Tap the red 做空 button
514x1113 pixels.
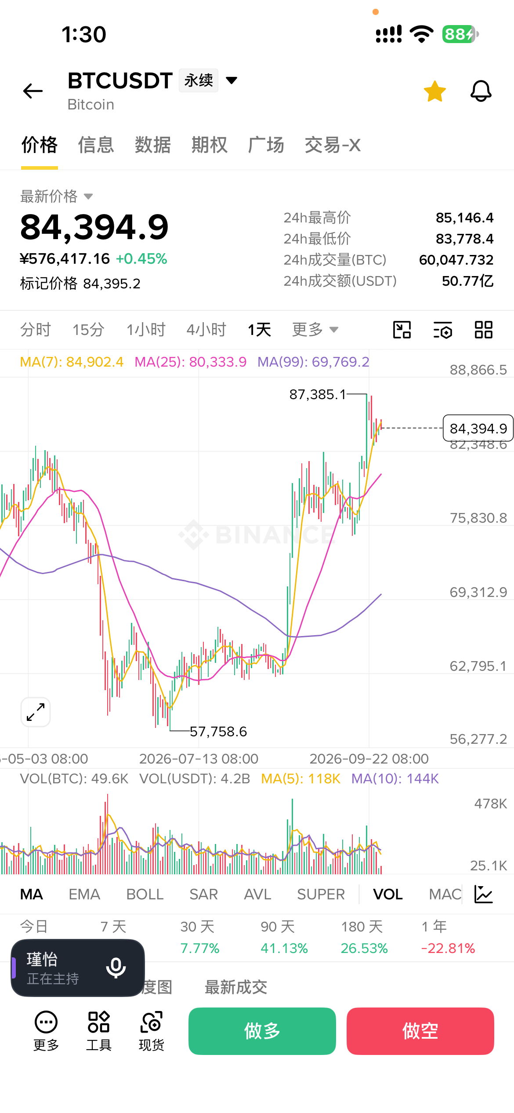pos(420,1031)
